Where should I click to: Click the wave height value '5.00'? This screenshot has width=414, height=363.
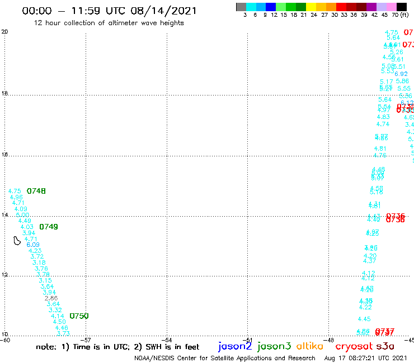point(22,215)
